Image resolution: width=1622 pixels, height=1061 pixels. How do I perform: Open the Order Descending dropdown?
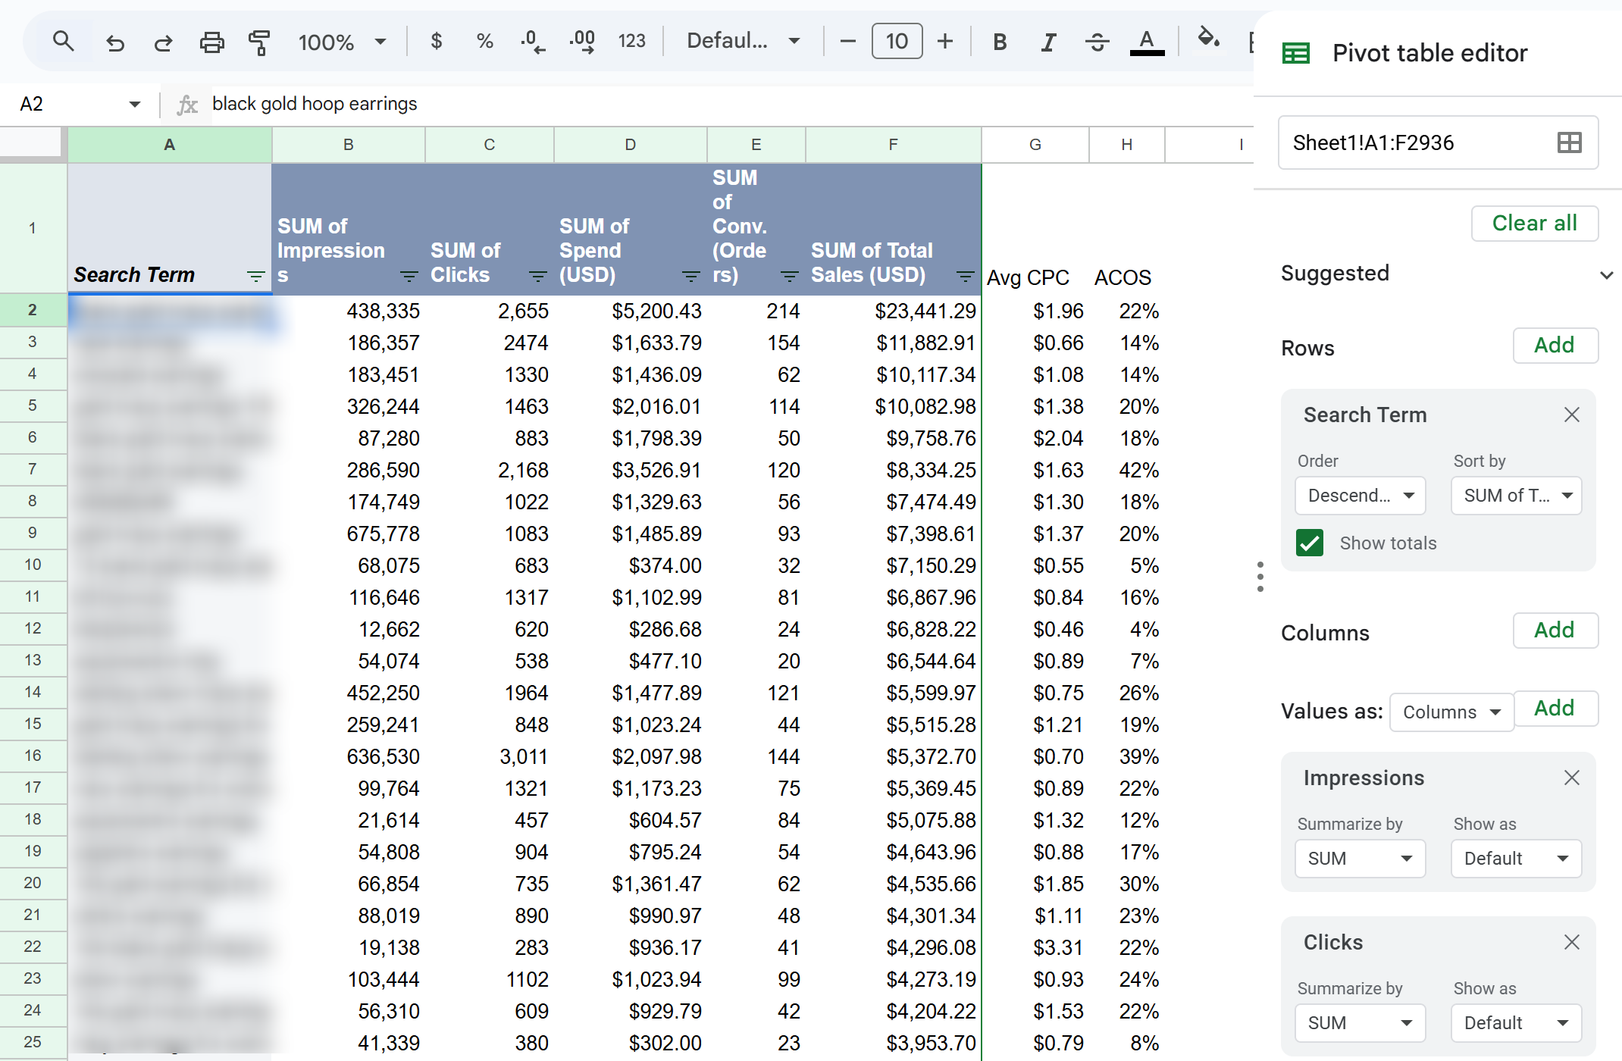coord(1361,496)
